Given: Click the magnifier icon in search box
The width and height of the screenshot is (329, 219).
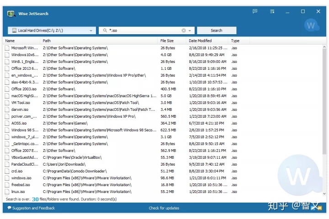Looking at the screenshot, I should click(x=105, y=31).
